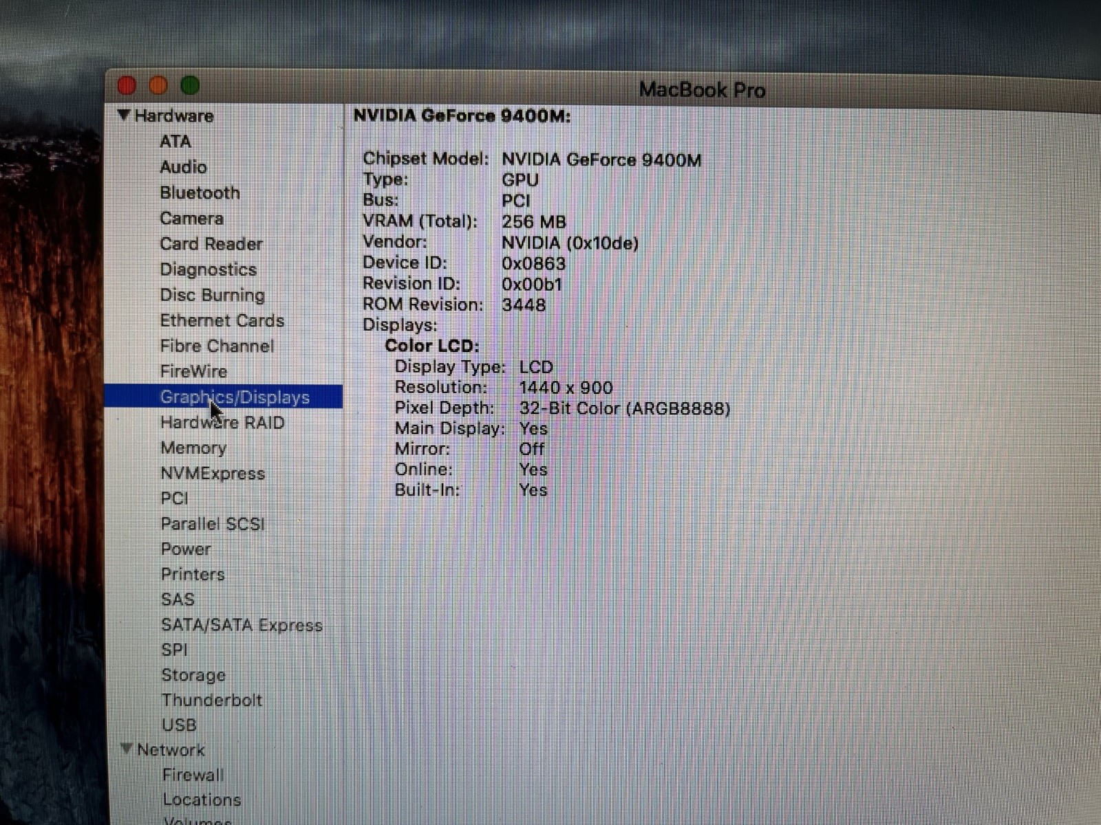Show Disc Burning information
1101x825 pixels.
(x=213, y=295)
